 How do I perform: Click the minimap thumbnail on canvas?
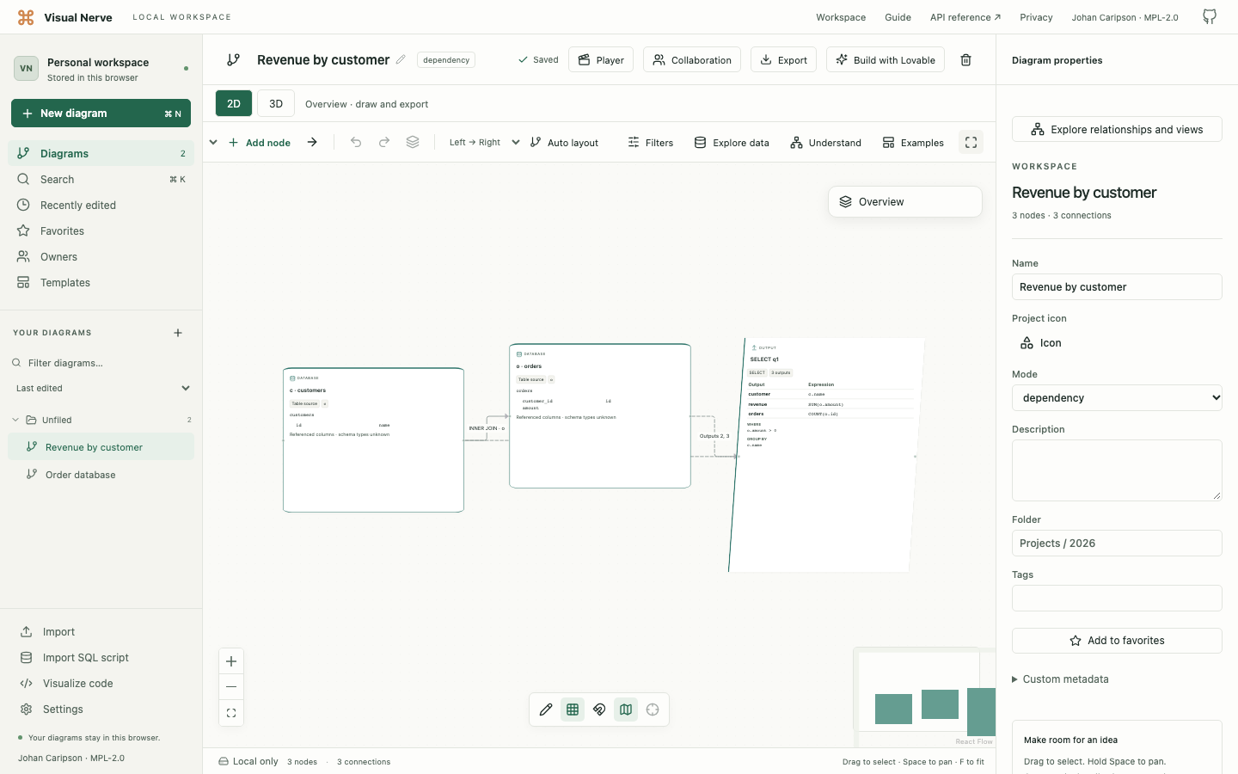[x=925, y=697]
